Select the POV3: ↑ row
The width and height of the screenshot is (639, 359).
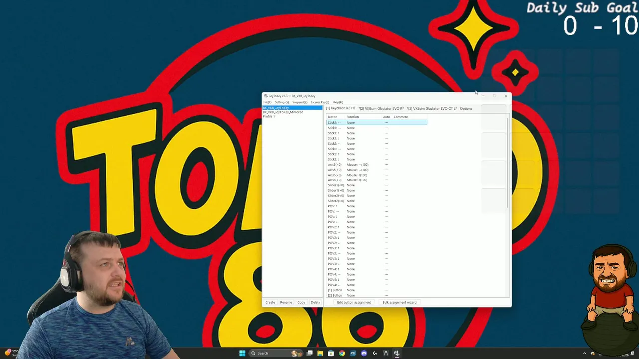pyautogui.click(x=377, y=248)
